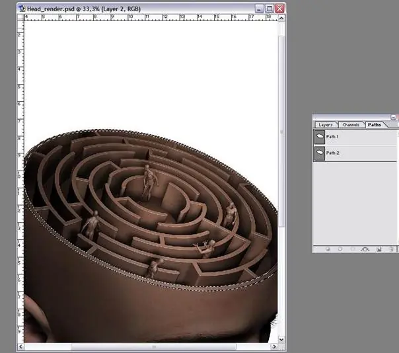Select the Paths tab
Screen dimensions: 399x353
375,124
